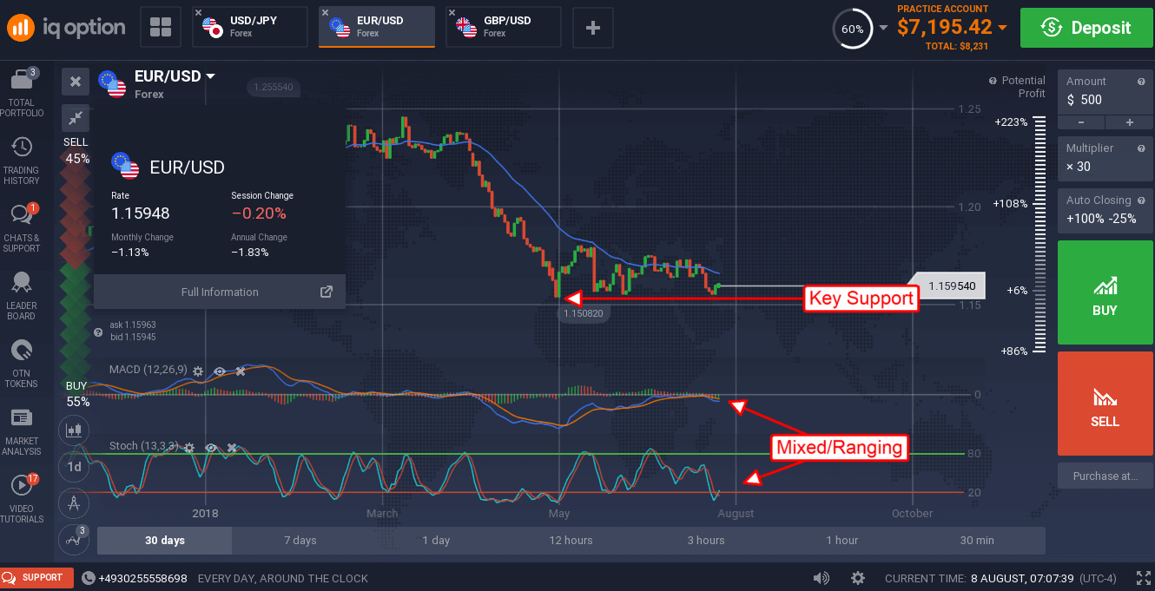Click the red SELL button
The height and width of the screenshot is (591, 1155).
[x=1105, y=404]
